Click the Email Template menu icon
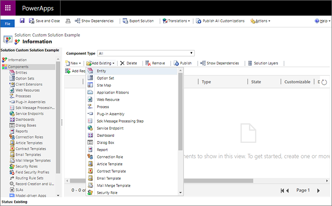Viewport: 332px width, 206px height. [90, 178]
